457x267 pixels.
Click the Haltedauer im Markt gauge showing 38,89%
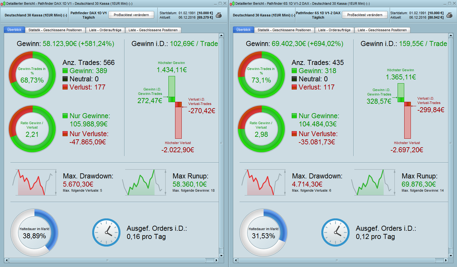pos(34,233)
